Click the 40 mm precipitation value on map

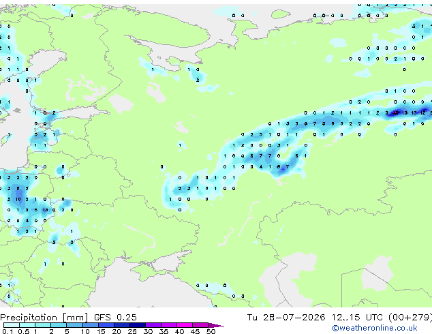click(396, 112)
